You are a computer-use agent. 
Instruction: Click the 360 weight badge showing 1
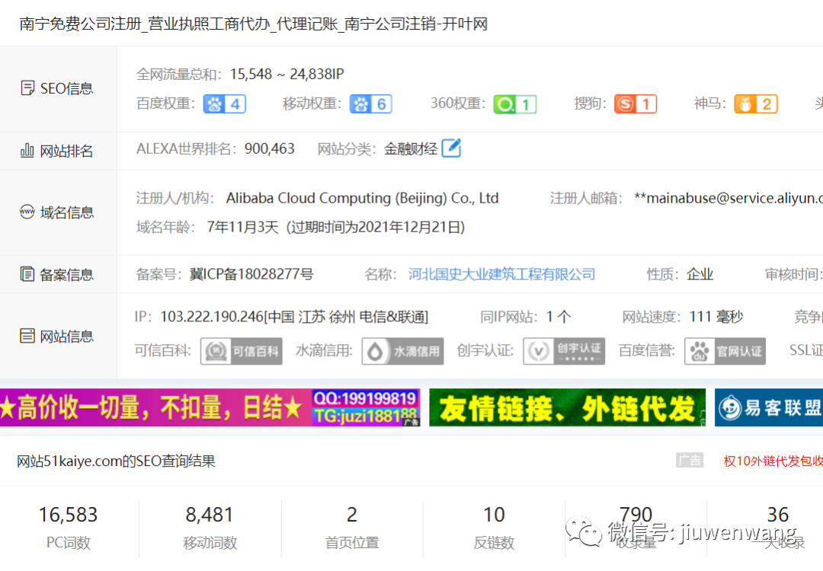tap(515, 104)
